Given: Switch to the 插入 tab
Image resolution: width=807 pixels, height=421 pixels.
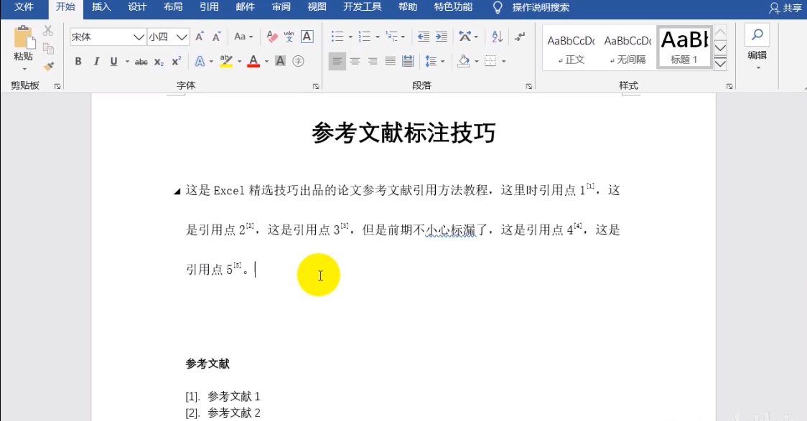Looking at the screenshot, I should pos(101,7).
